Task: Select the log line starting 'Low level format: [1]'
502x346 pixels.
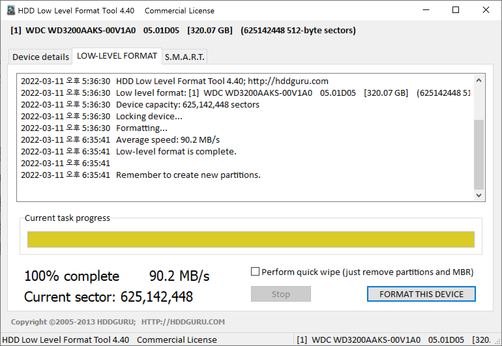Action: 246,93
